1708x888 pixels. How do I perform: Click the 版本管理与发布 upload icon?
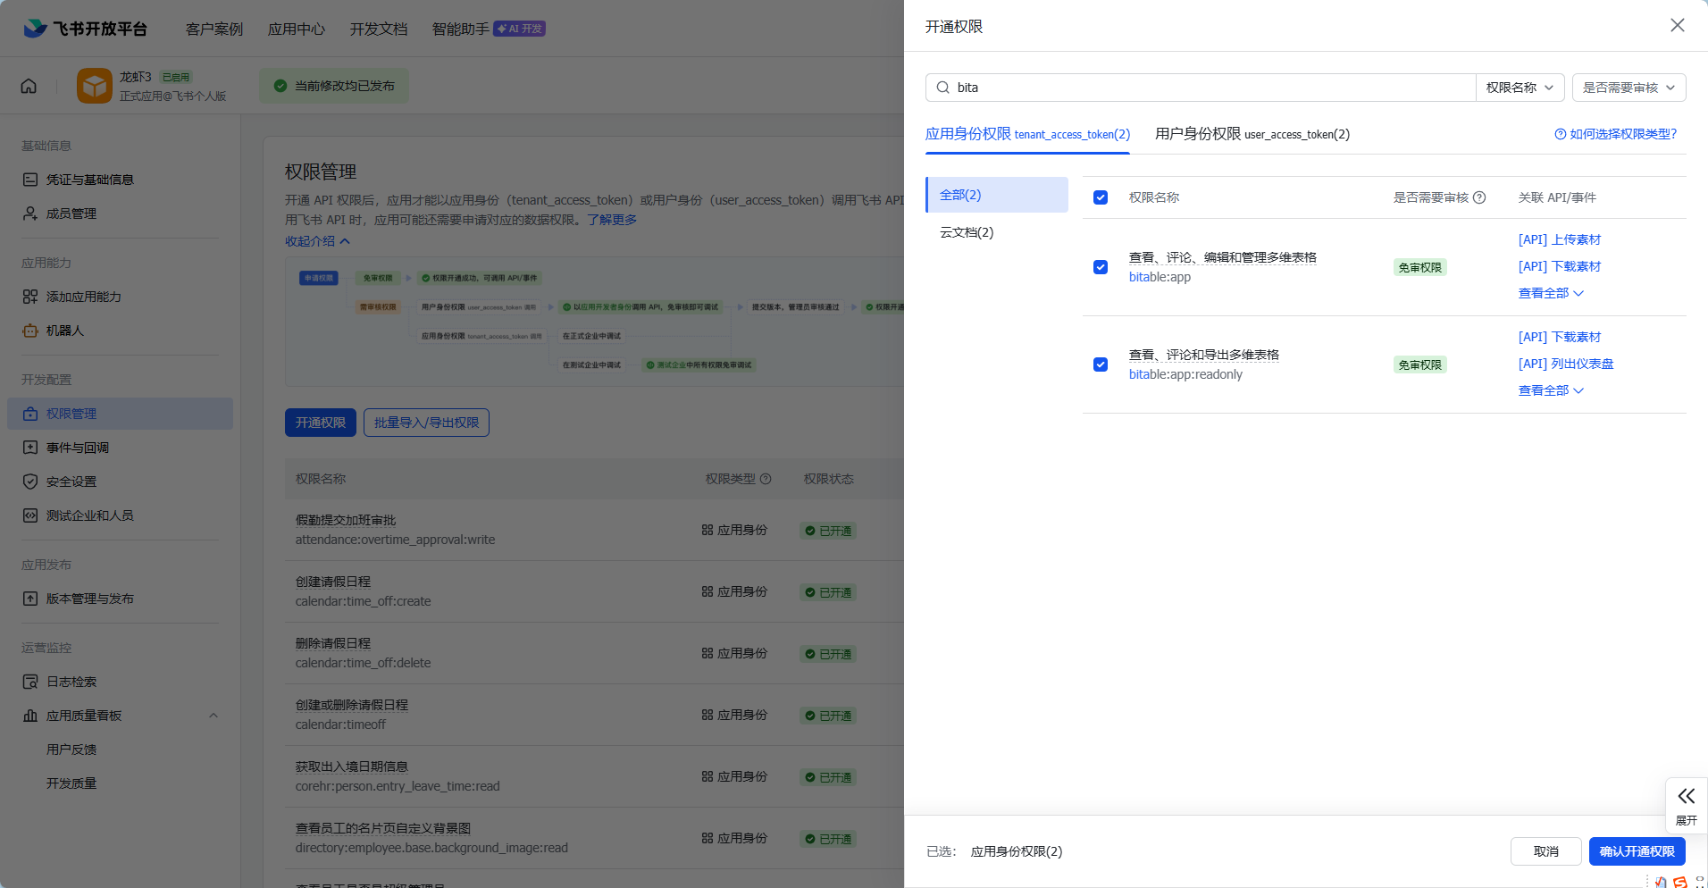pyautogui.click(x=30, y=599)
